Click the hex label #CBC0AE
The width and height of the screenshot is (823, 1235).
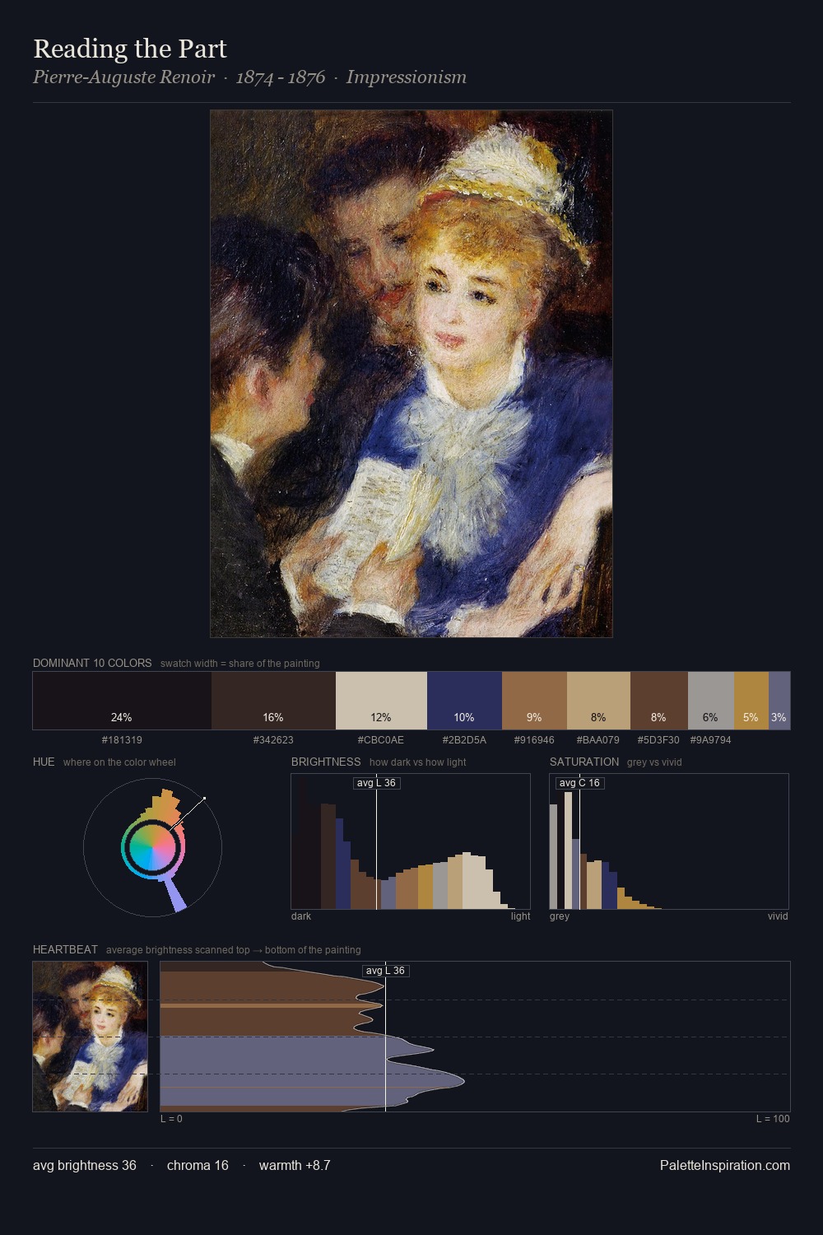coord(381,740)
